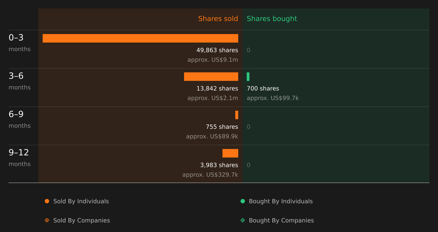Image resolution: width=438 pixels, height=232 pixels.
Task: Click the approx. US$99.7k value
Action: [273, 98]
